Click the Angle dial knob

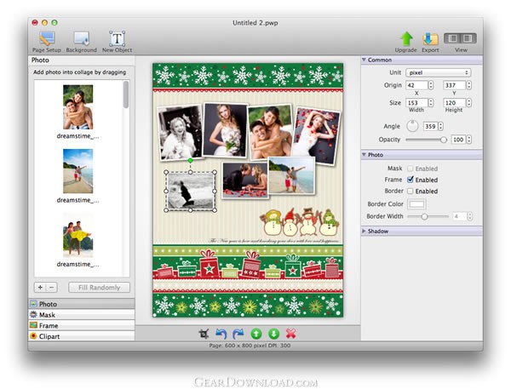click(x=412, y=126)
